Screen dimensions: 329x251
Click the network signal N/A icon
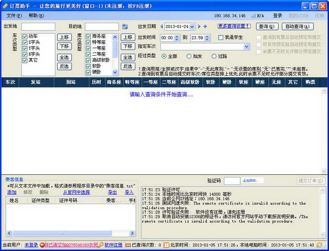[254, 16]
